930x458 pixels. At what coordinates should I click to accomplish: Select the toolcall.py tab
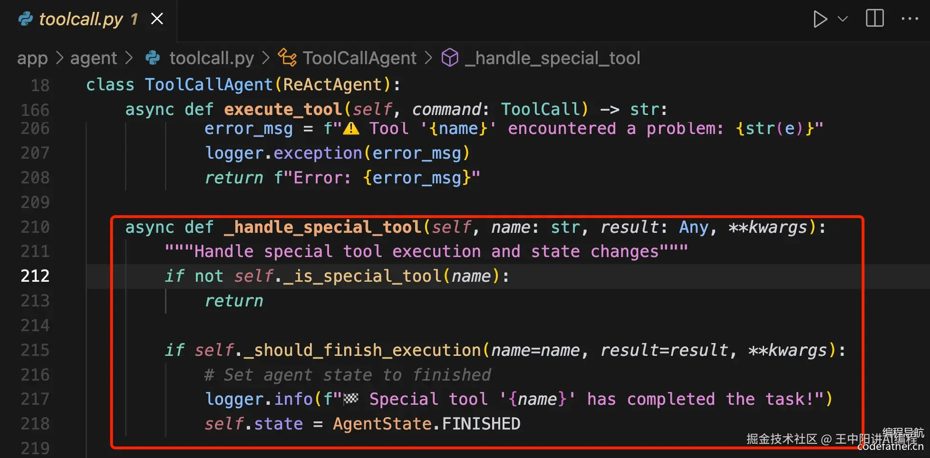[81, 19]
